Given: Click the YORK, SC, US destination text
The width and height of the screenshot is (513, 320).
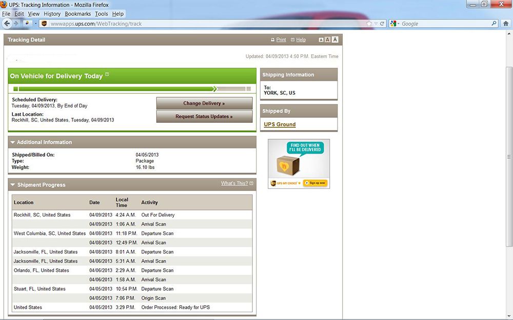Looking at the screenshot, I should pos(280,93).
